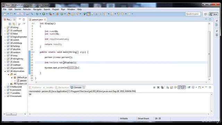222x125 pixels.
Task: Close the person.java editor tab
Action: [45, 19]
